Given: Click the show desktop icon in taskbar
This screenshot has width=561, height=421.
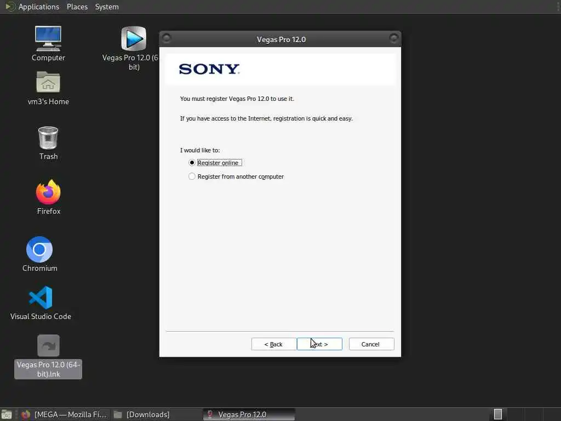Looking at the screenshot, I should (7, 414).
